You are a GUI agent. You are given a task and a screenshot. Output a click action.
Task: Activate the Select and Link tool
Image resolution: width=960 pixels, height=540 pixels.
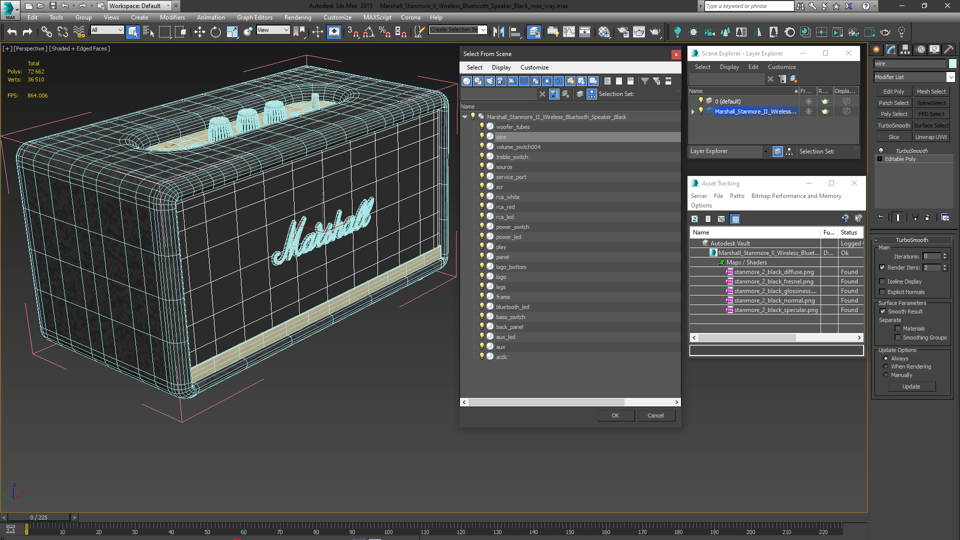click(x=46, y=32)
